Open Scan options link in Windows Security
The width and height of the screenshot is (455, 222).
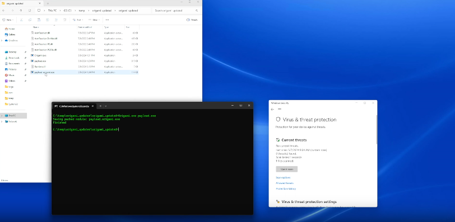tap(283, 178)
